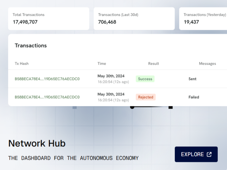Select the Transactions (Yesterday) card
227x170 pixels.
(x=203, y=19)
